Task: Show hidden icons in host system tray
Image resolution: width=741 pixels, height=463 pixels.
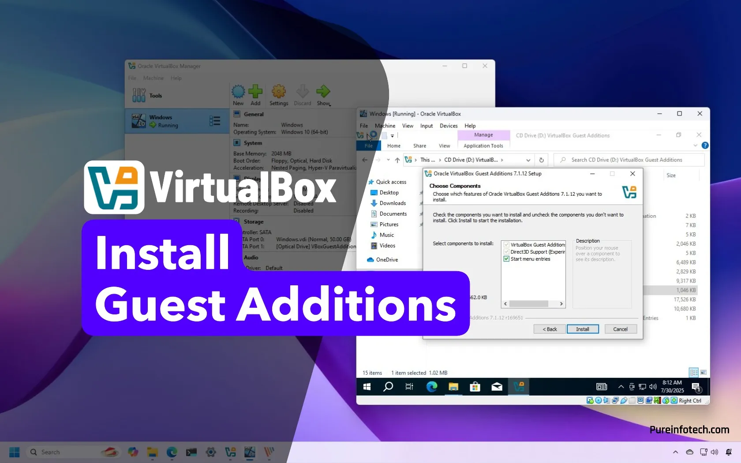Action: (675, 452)
